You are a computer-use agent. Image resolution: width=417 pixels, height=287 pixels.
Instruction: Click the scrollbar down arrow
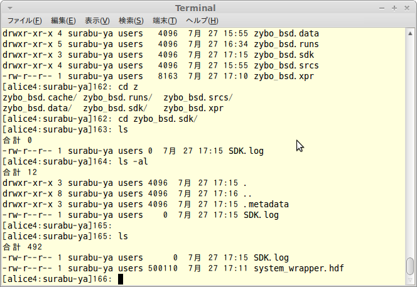coord(410,280)
